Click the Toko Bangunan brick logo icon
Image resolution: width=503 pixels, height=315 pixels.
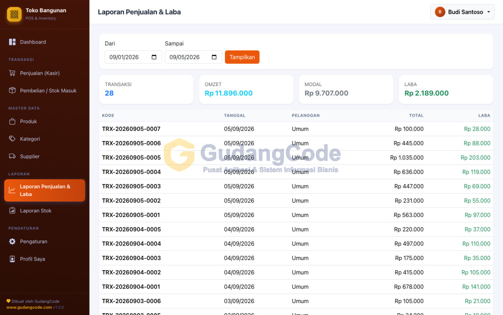click(x=14, y=14)
